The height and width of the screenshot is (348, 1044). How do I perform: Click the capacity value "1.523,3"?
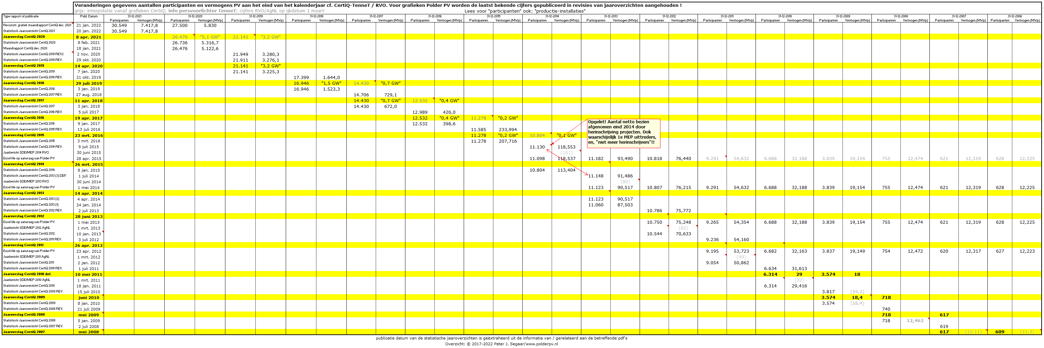(x=331, y=89)
